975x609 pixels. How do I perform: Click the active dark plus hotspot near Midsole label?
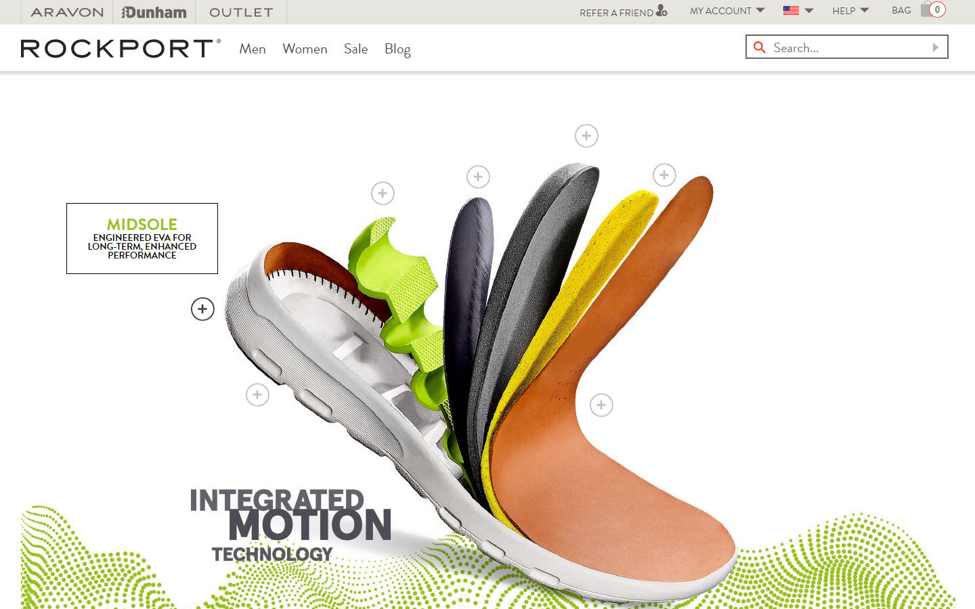point(202,309)
